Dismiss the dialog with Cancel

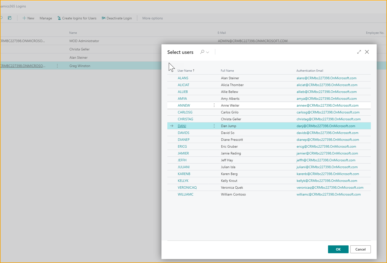coord(360,249)
